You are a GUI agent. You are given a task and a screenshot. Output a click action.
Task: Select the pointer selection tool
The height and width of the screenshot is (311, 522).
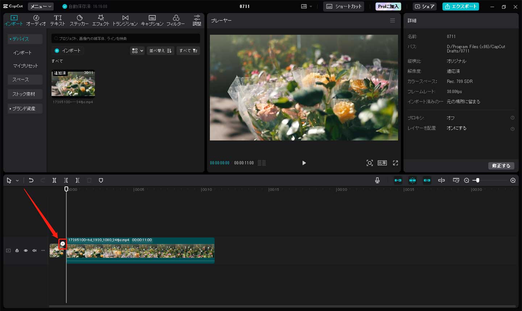(x=9, y=180)
